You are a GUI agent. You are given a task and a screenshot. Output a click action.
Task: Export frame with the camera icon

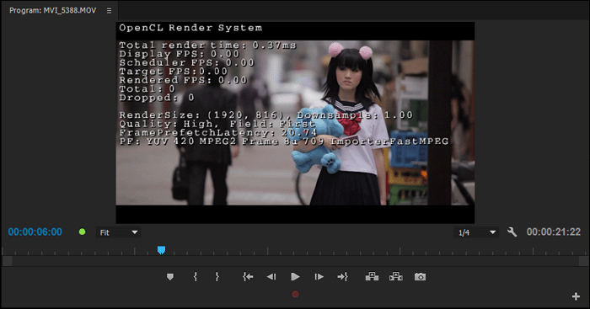[x=420, y=277]
